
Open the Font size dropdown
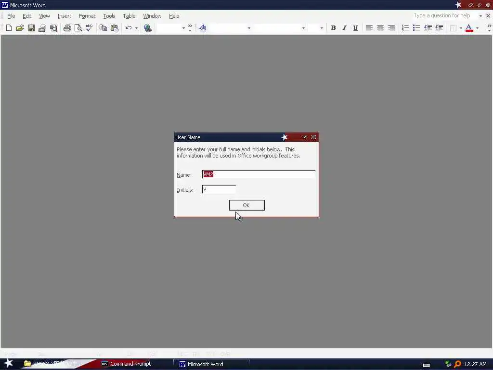(x=321, y=28)
